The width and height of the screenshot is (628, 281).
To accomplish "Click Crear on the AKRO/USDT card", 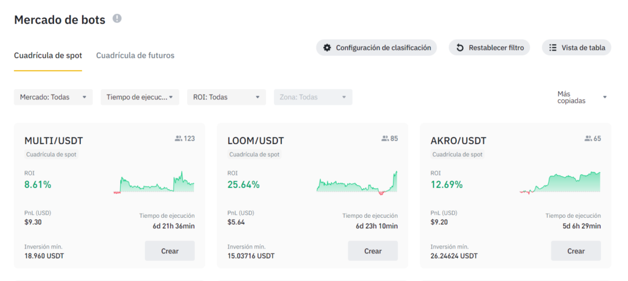I will (576, 251).
